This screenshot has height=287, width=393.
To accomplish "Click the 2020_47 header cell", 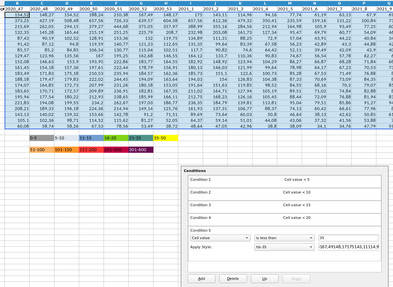I will coord(17,9).
